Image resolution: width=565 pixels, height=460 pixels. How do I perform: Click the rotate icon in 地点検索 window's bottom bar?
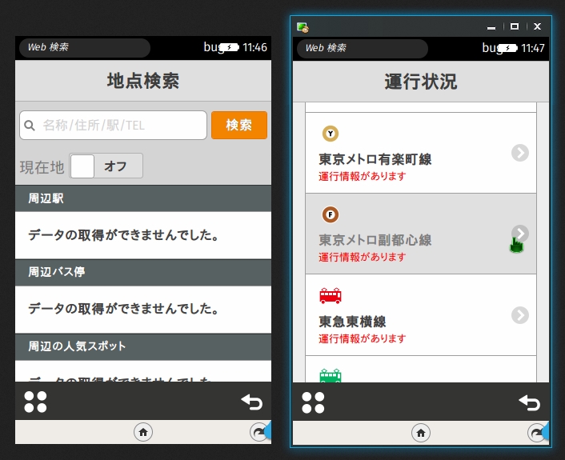click(258, 432)
